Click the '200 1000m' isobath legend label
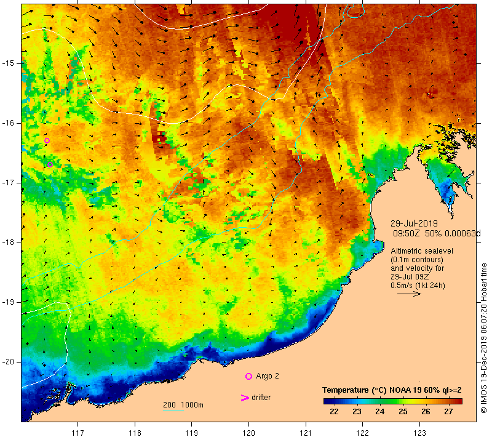The height and width of the screenshot is (437, 492). 183,405
